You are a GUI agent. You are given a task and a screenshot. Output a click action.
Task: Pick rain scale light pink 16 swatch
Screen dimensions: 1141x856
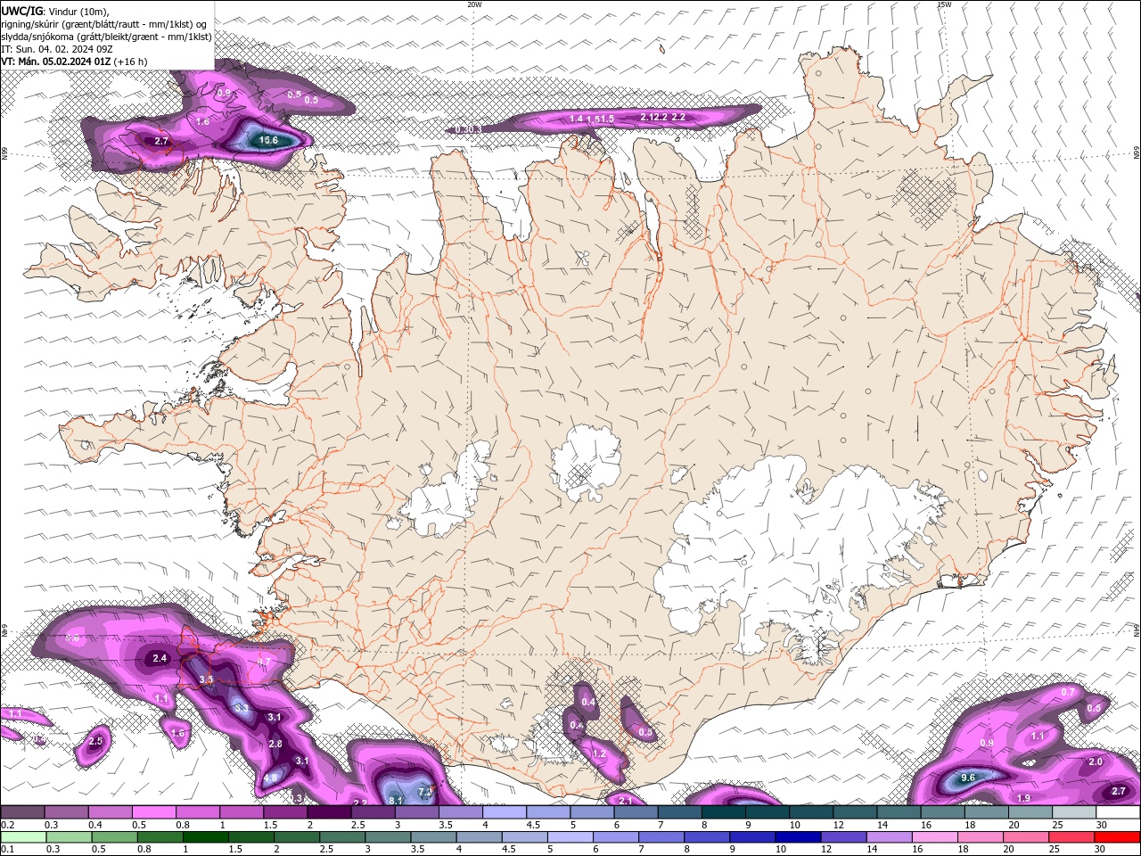(936, 837)
